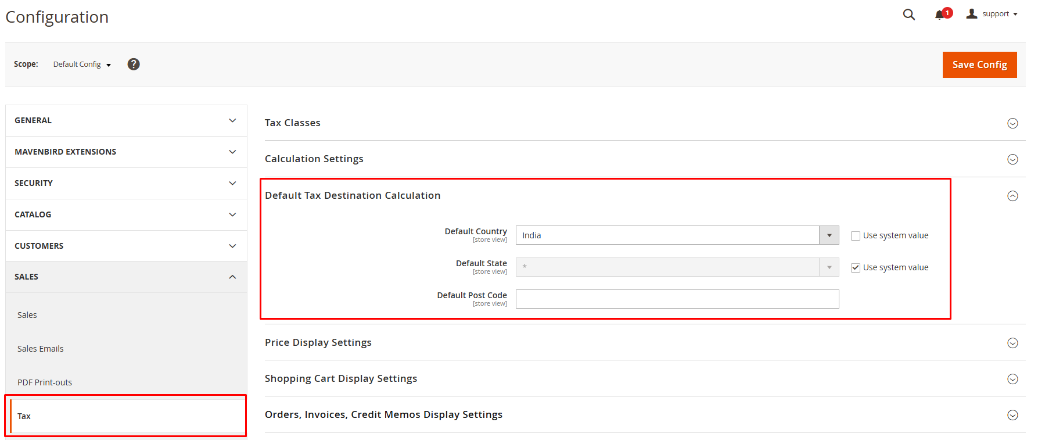Screen dimensions: 1038x440
Task: Focus the Default Post Code field
Action: click(677, 299)
